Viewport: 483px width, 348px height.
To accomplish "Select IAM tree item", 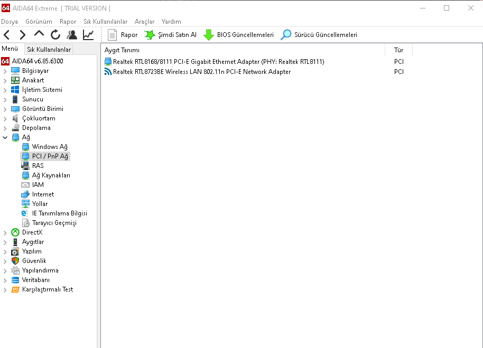I will click(38, 185).
